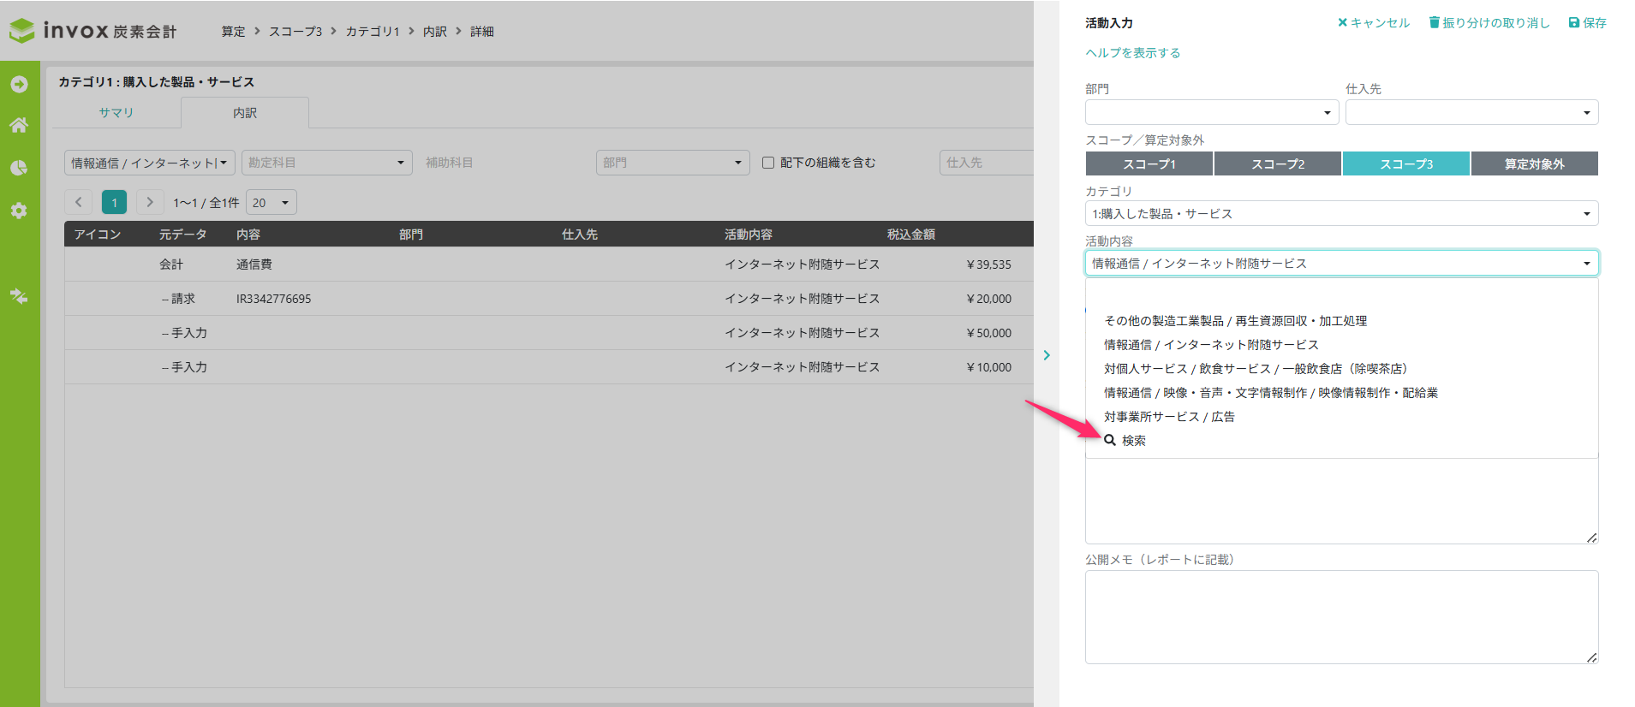
Task: Click page number 1 button
Action: (x=114, y=202)
